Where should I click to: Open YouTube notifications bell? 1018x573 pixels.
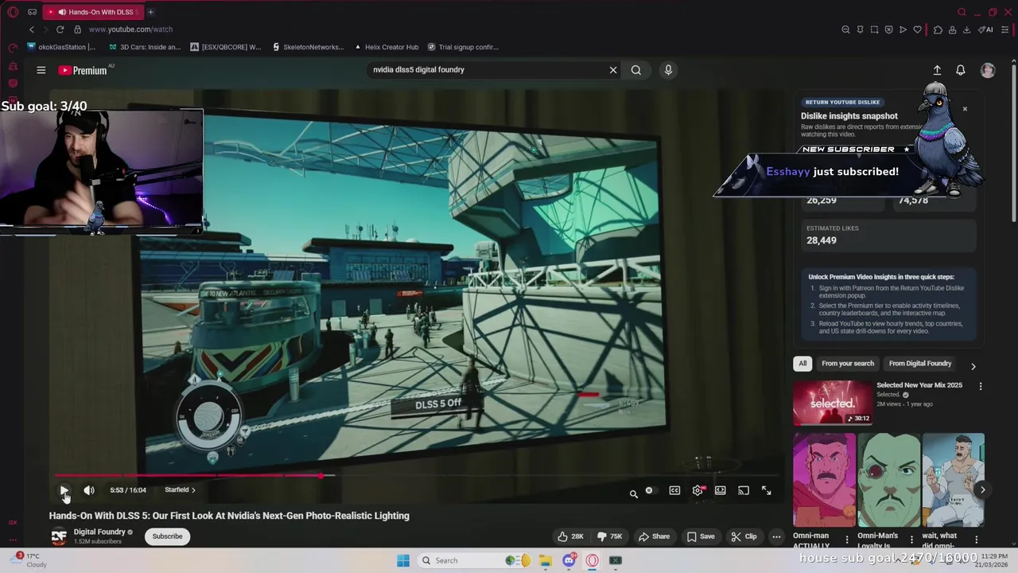coord(961,70)
